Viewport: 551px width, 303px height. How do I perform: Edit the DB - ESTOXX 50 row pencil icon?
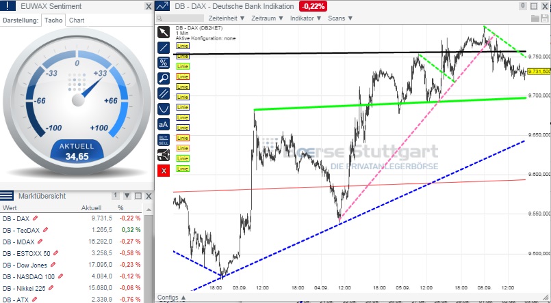tap(55, 253)
